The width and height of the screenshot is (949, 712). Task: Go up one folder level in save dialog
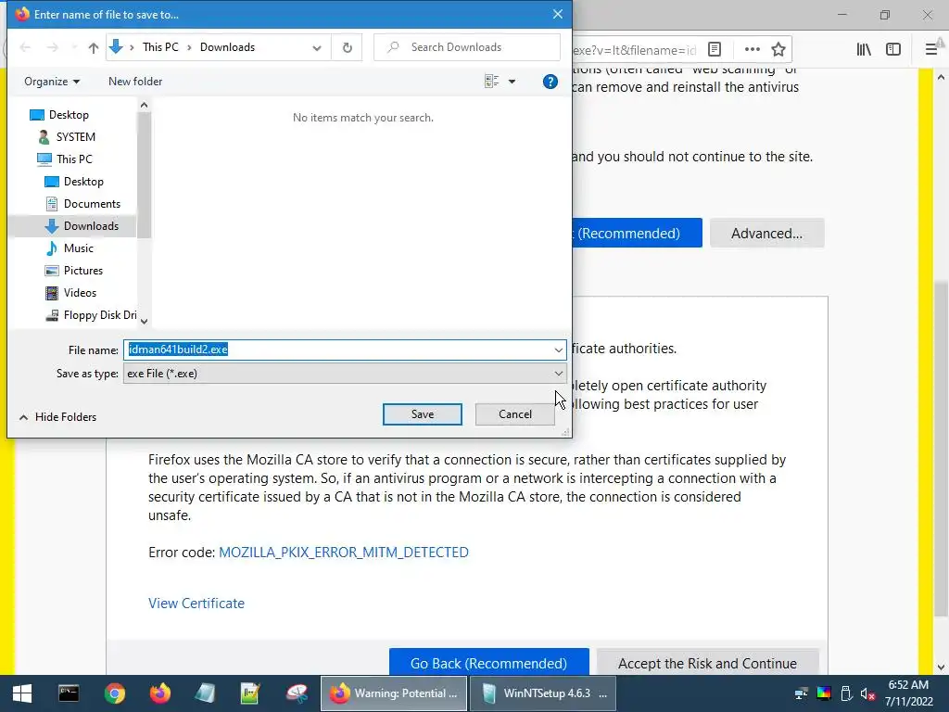[x=94, y=47]
